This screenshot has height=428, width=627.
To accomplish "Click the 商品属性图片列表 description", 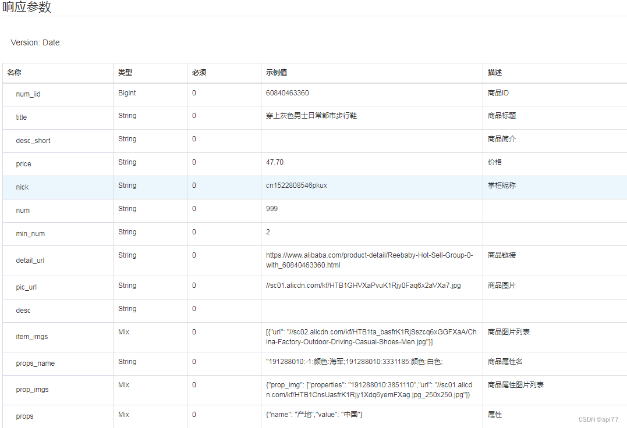I will tap(515, 385).
